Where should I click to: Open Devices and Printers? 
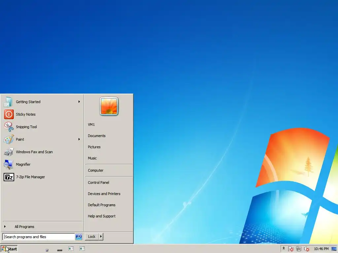(x=109, y=194)
